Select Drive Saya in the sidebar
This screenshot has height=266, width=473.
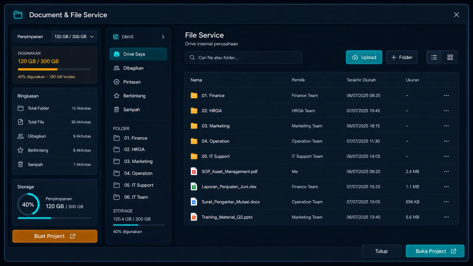138,54
